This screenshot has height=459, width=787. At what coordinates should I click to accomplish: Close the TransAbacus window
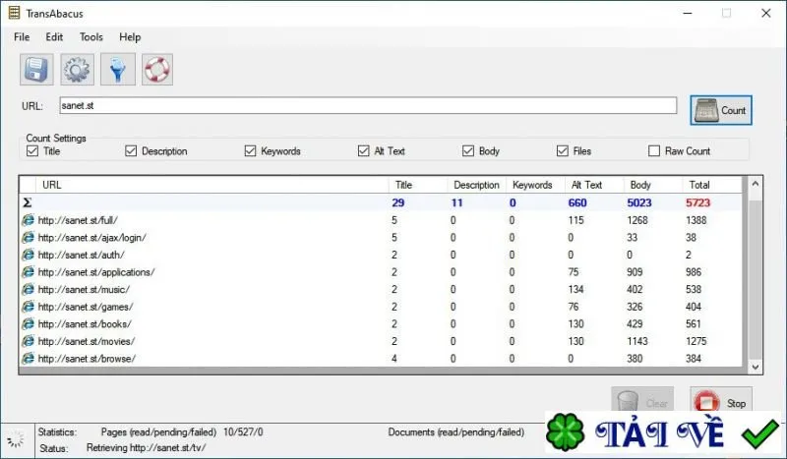coord(766,13)
